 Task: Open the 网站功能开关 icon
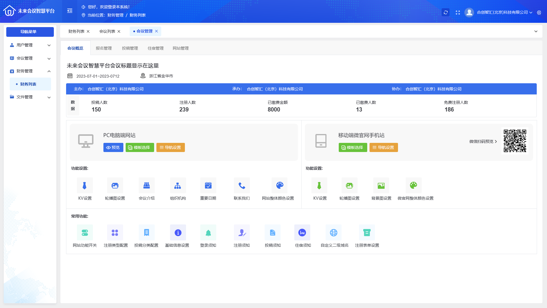coord(85,232)
